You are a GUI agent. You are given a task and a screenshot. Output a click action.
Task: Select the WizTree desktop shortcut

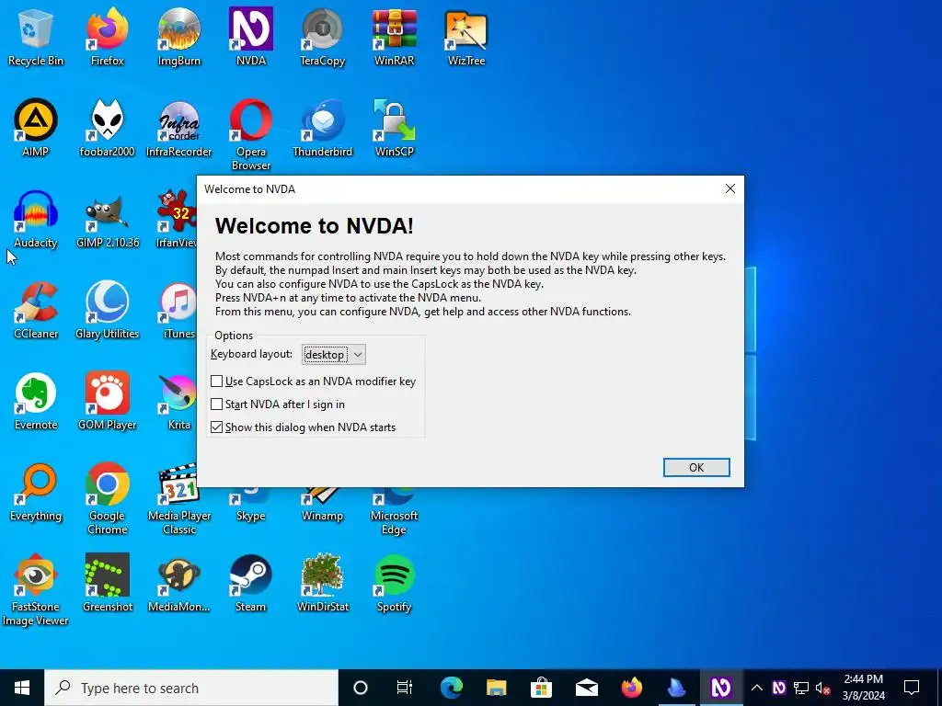point(466,37)
